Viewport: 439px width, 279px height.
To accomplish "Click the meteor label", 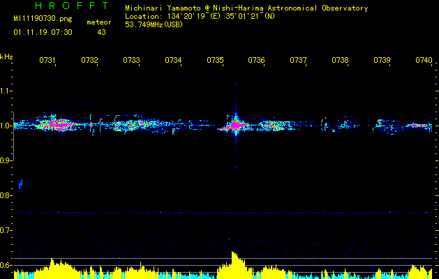I will pos(99,22).
